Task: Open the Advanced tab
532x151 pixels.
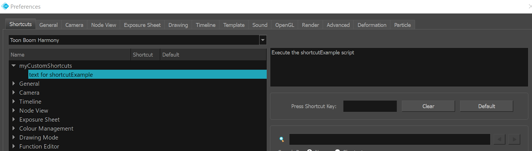Action: pos(338,25)
